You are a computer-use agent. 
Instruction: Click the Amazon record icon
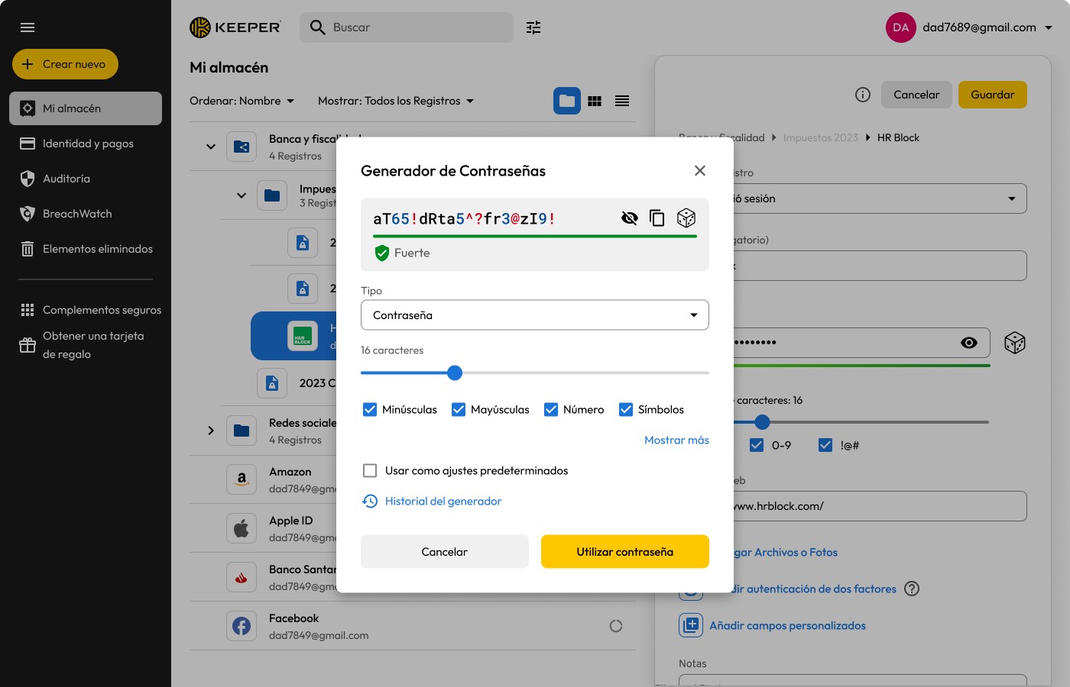pos(242,479)
